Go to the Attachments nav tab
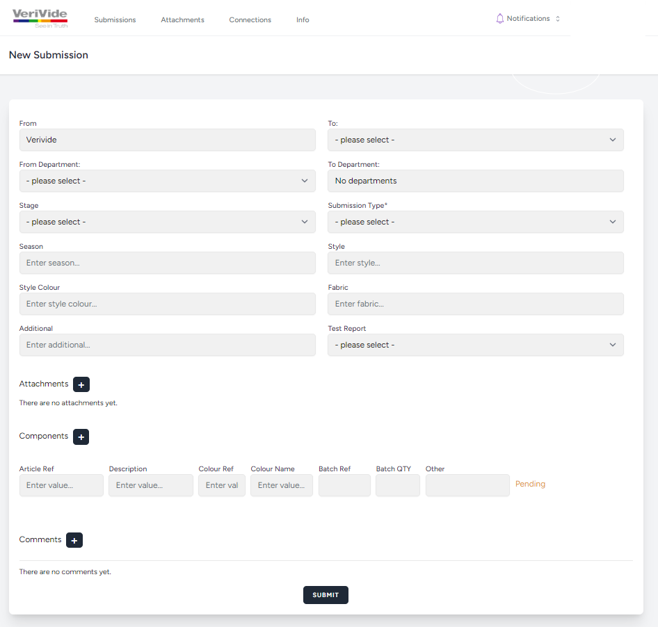This screenshot has width=658, height=627. click(x=182, y=20)
